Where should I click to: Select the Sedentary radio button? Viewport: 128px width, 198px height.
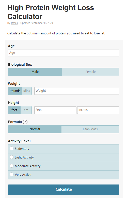coord(12,149)
